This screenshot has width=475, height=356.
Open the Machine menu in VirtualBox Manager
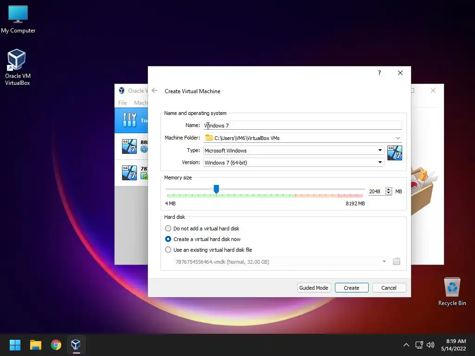pos(141,102)
